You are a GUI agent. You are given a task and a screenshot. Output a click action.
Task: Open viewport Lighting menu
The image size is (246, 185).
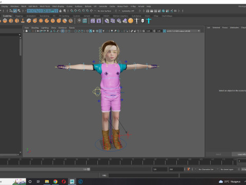point(45,28)
